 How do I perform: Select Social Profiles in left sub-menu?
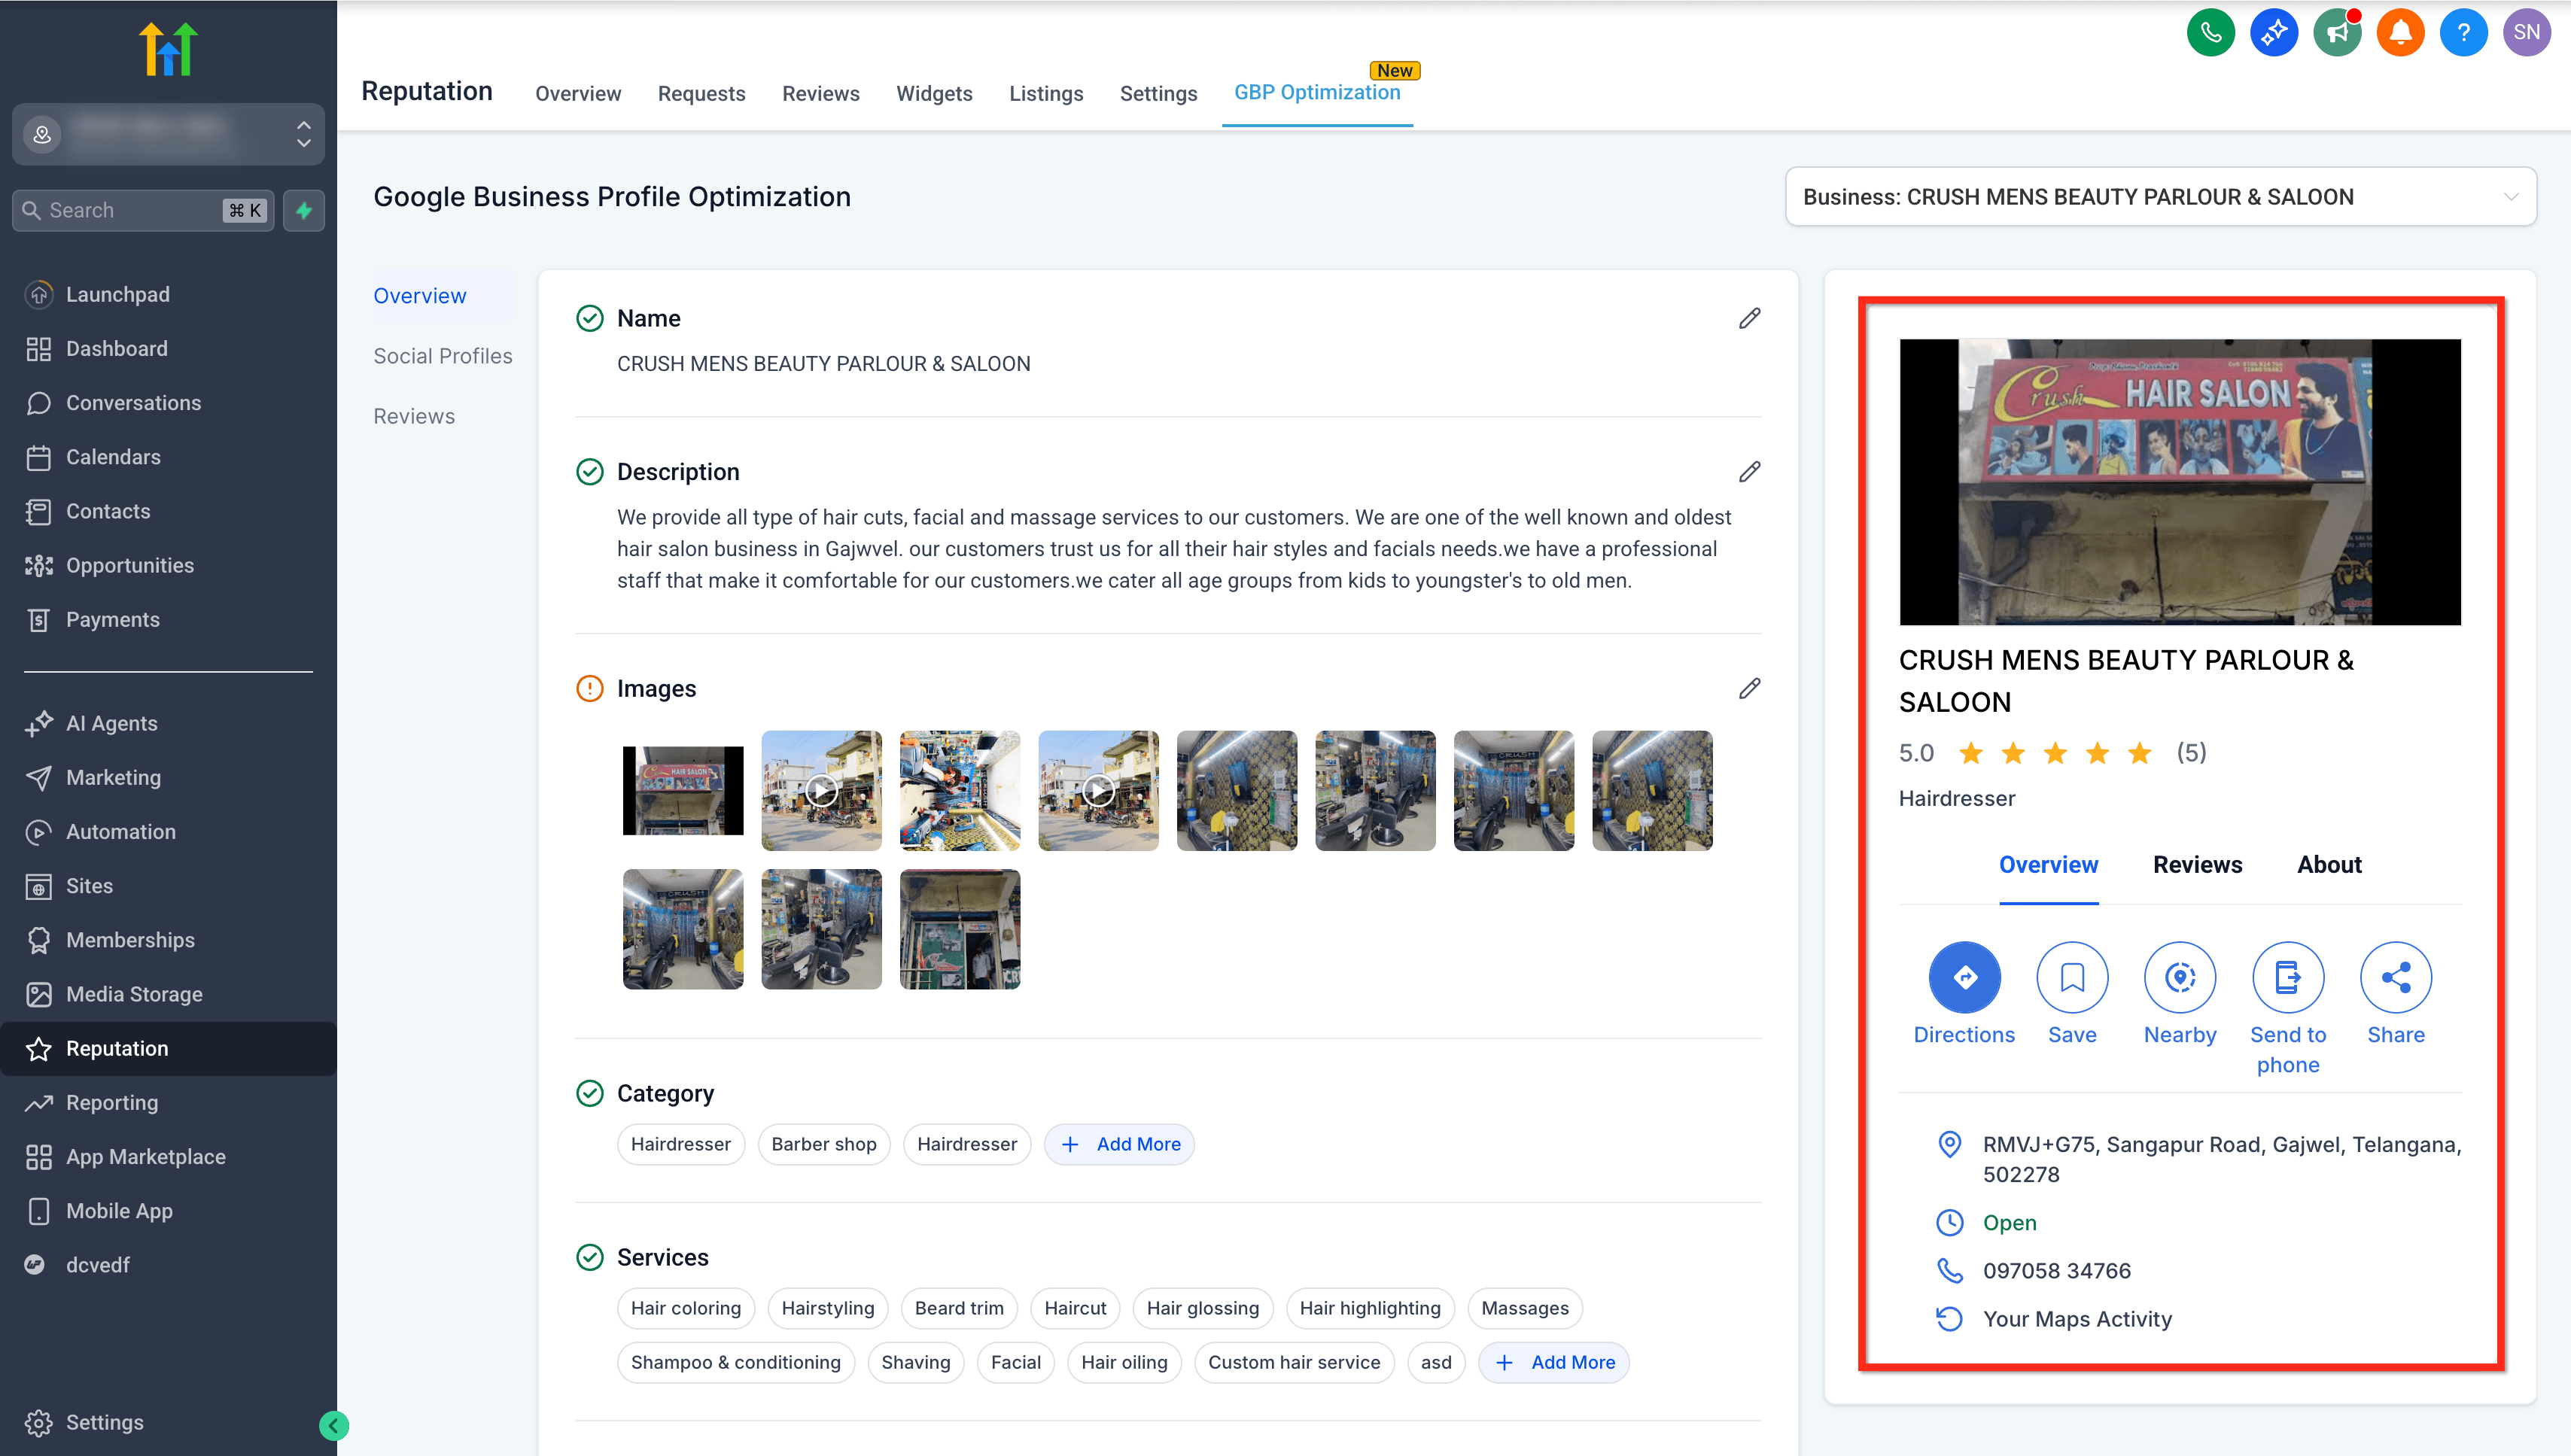pyautogui.click(x=443, y=356)
